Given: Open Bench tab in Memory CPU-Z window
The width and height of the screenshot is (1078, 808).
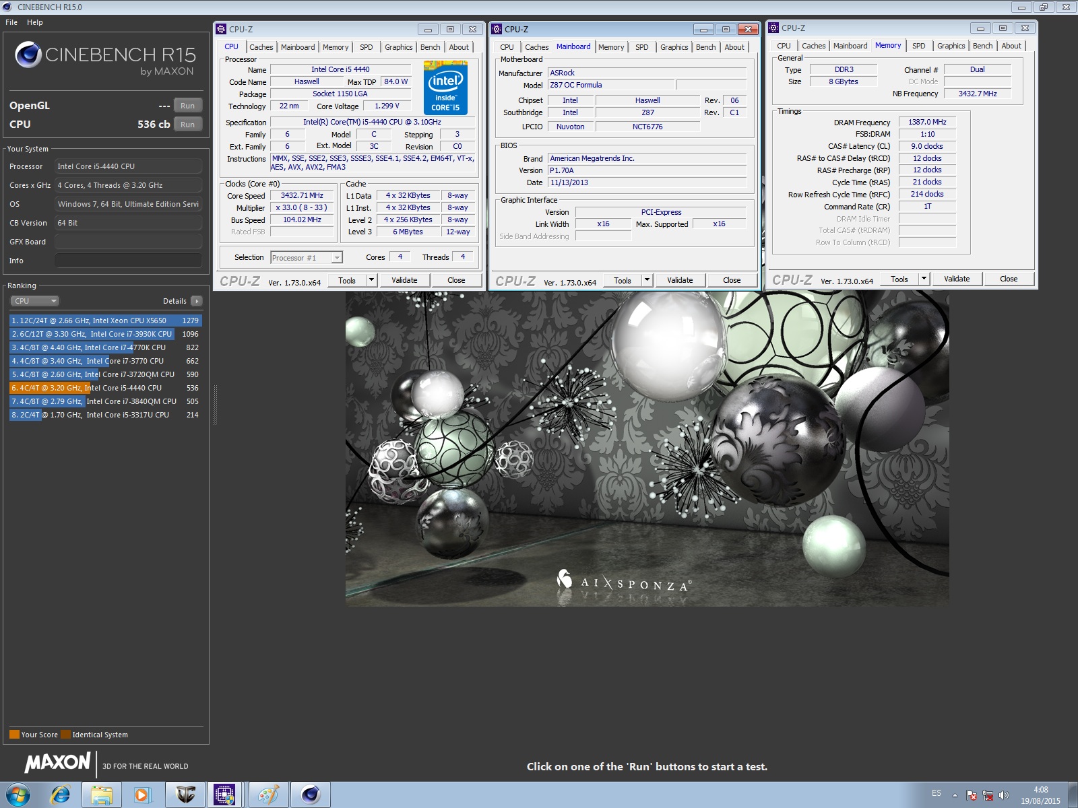Looking at the screenshot, I should point(982,46).
